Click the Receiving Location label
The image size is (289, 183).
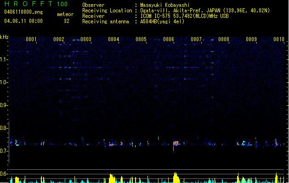point(107,11)
